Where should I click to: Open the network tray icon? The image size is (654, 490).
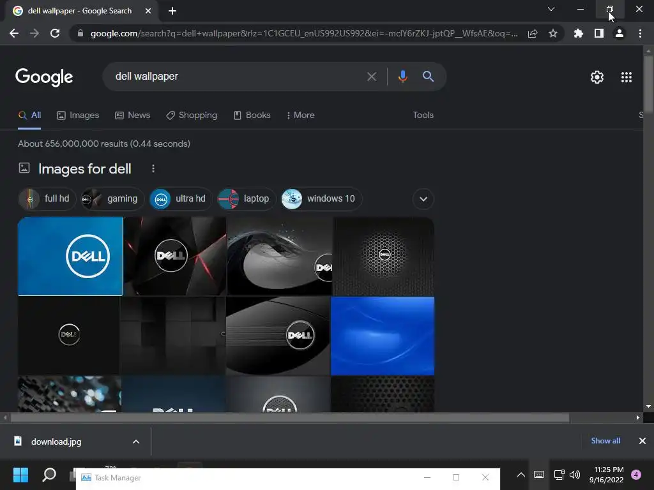(559, 475)
